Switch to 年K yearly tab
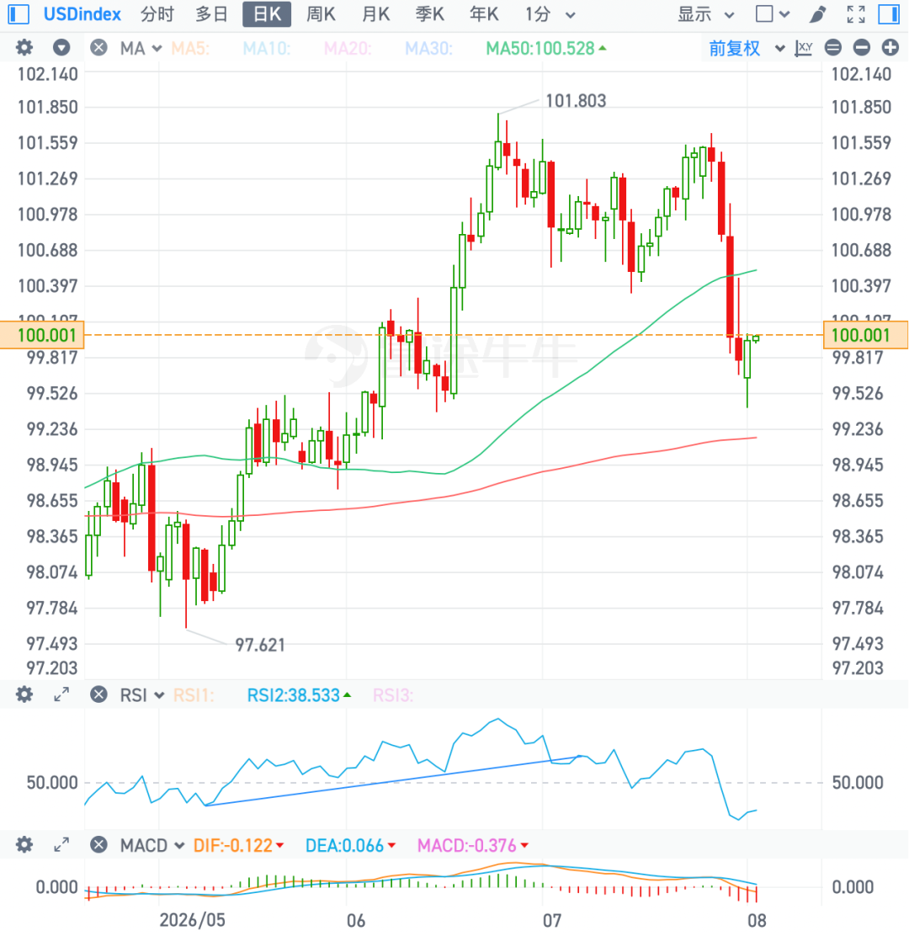 click(x=484, y=14)
